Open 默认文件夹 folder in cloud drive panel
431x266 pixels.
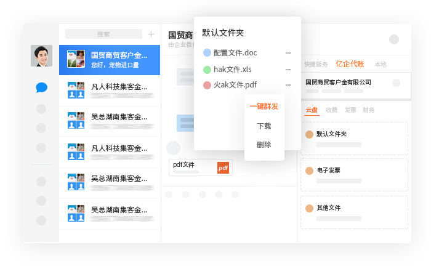[x=354, y=139]
